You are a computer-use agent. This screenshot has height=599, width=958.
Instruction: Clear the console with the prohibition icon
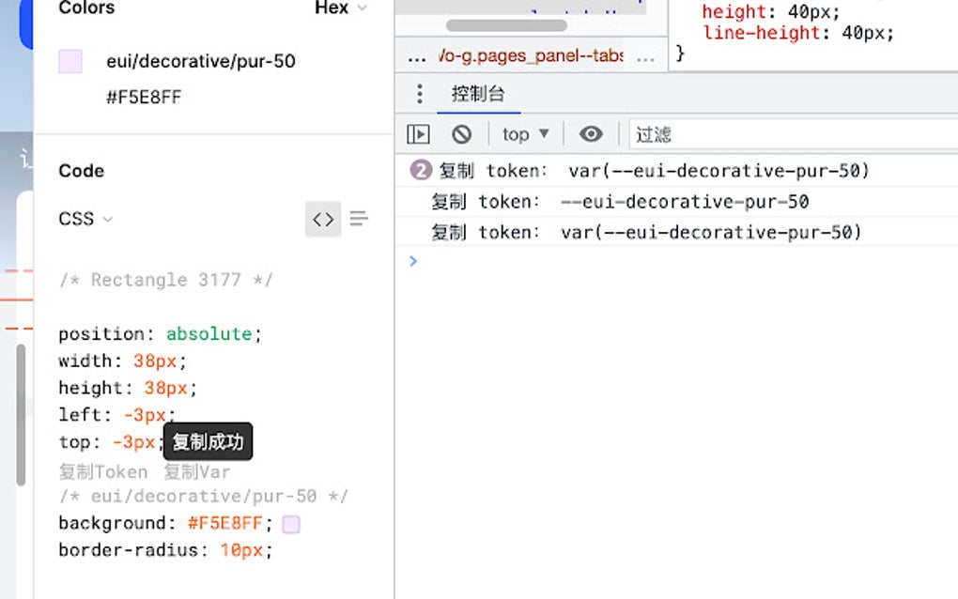point(461,133)
